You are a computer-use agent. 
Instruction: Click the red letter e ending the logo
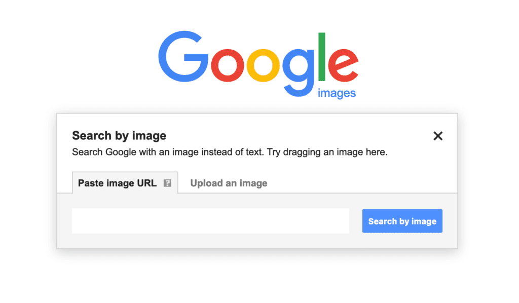[343, 65]
